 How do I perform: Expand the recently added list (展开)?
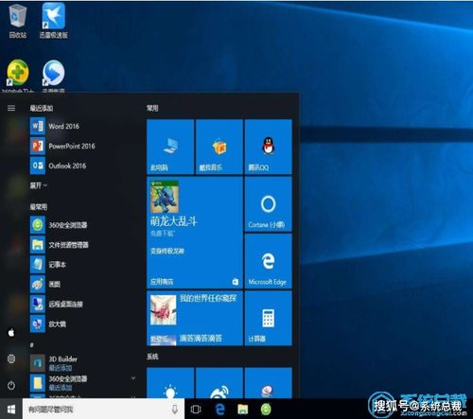(39, 185)
